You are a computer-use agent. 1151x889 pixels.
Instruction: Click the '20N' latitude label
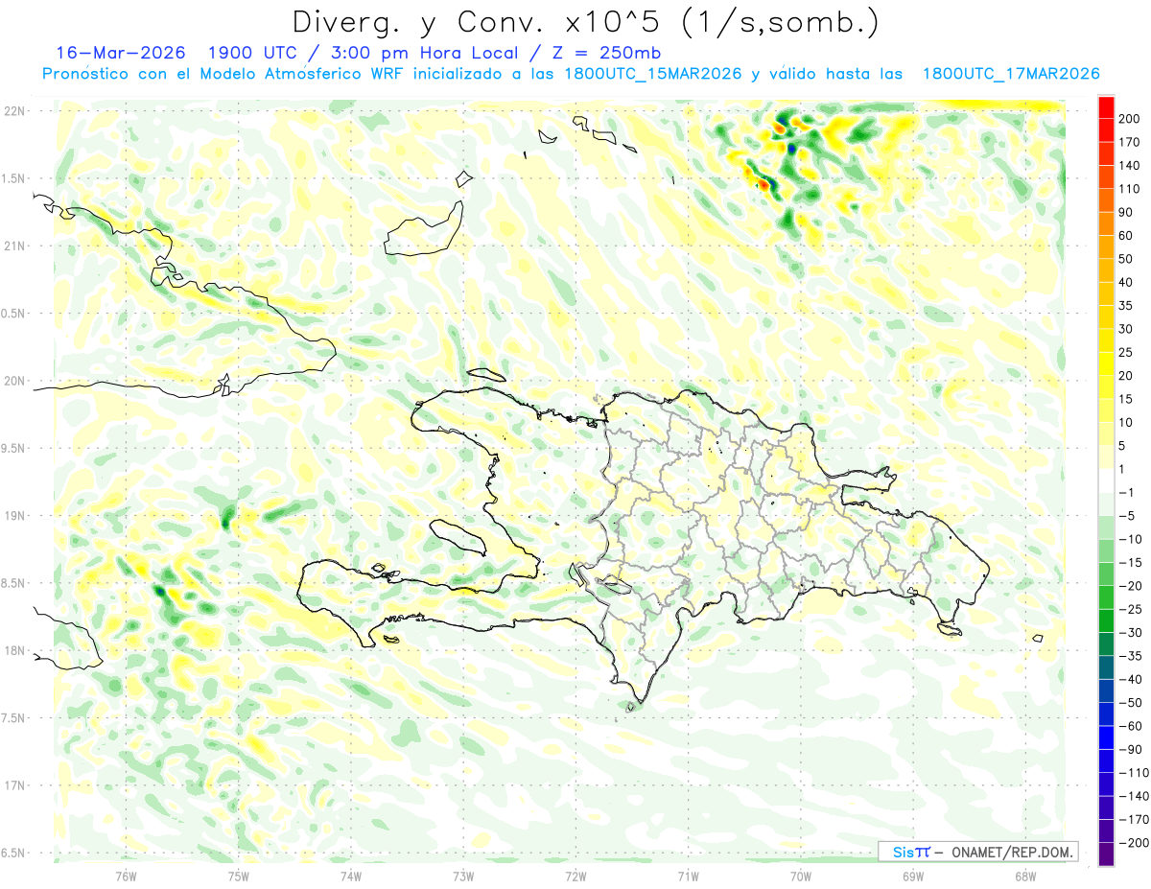coord(15,381)
